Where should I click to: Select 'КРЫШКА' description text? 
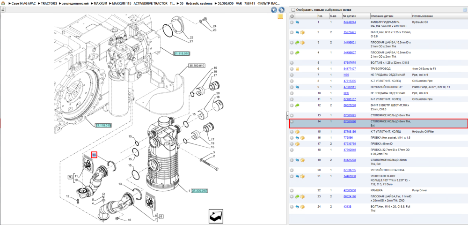[x=376, y=190]
